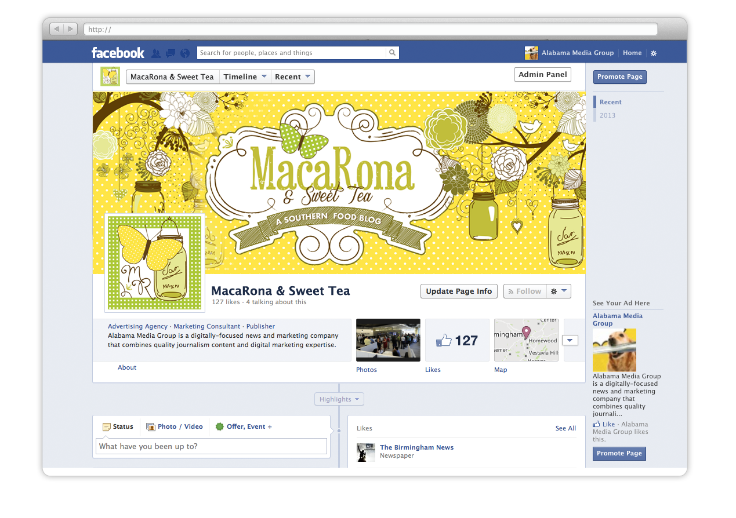Click the dog ad image
Screen dimensions: 736x518
(x=614, y=350)
